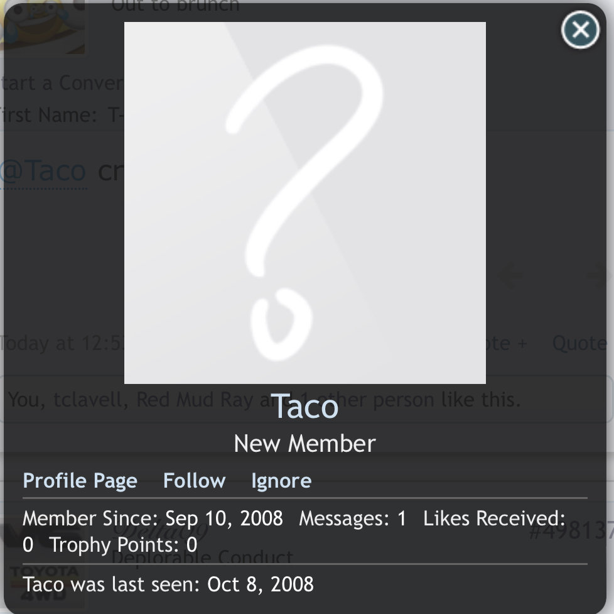Viewport: 614px width, 614px height.
Task: Open the Delta09 username behind popup
Action: point(161,531)
